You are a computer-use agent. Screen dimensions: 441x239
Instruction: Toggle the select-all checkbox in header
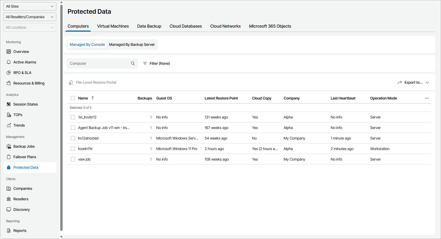coord(73,98)
